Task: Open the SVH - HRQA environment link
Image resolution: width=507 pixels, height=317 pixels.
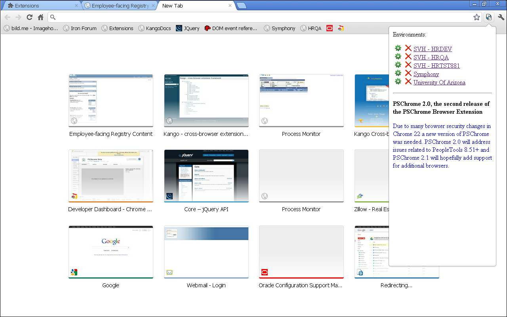Action: click(x=431, y=57)
